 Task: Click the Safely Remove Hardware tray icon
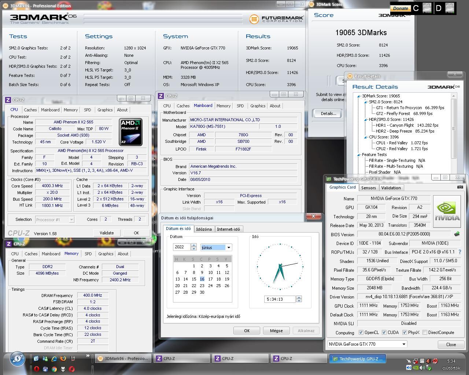click(428, 368)
